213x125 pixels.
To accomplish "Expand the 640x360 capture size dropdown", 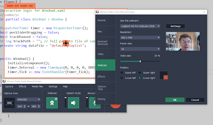I will (x=29, y=99).
